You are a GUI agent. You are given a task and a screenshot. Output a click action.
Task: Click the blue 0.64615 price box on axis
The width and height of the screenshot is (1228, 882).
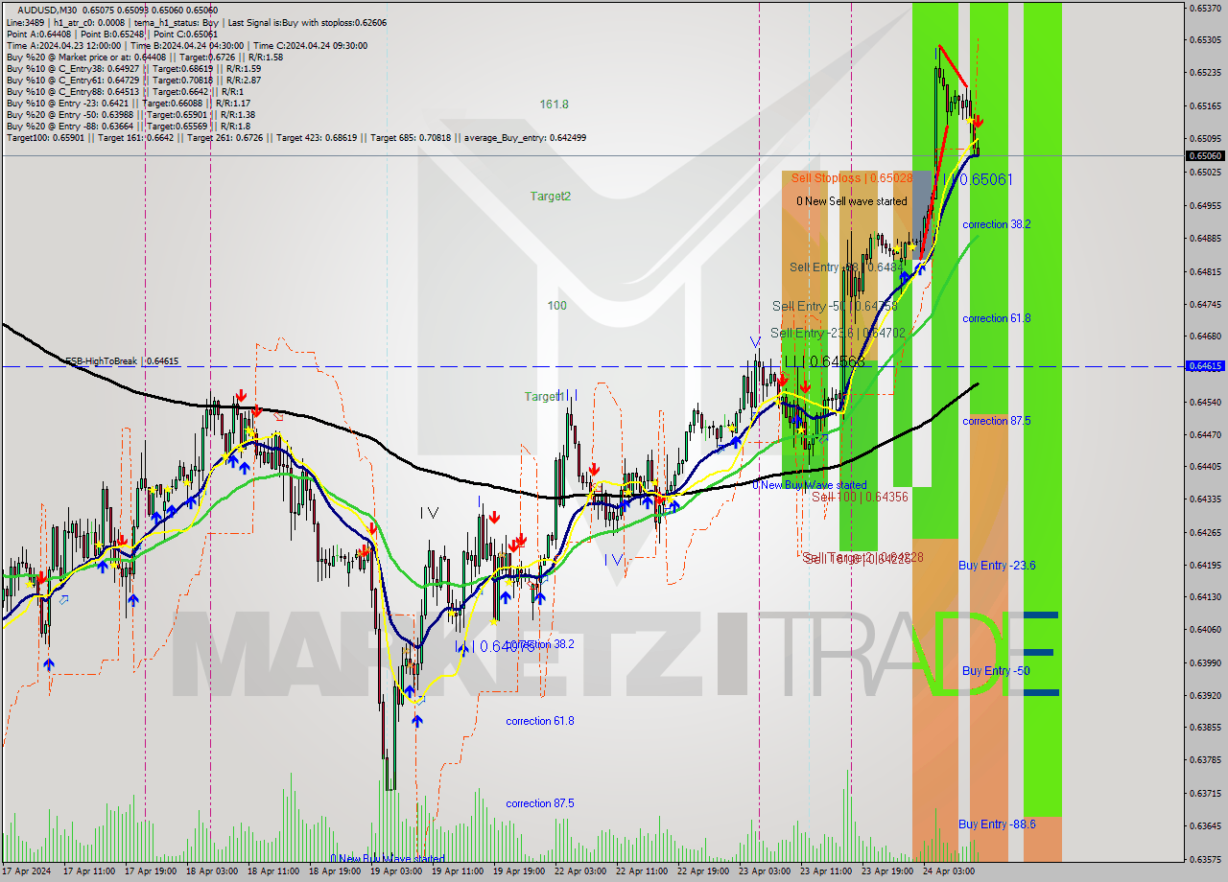pos(1205,366)
